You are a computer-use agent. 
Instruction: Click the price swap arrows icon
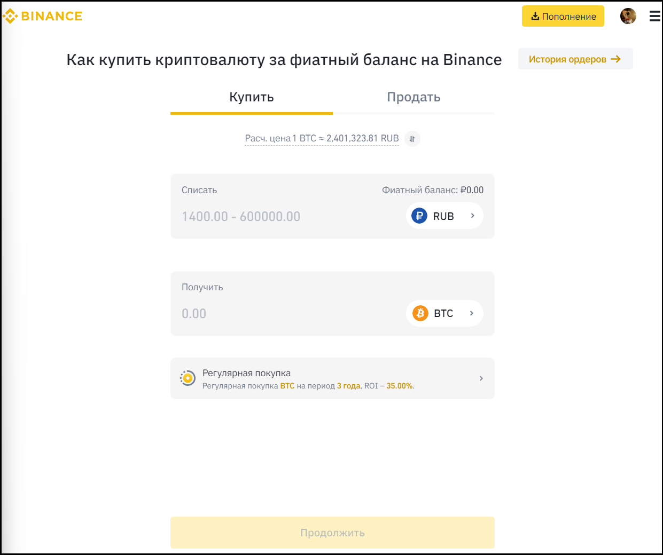(x=412, y=139)
